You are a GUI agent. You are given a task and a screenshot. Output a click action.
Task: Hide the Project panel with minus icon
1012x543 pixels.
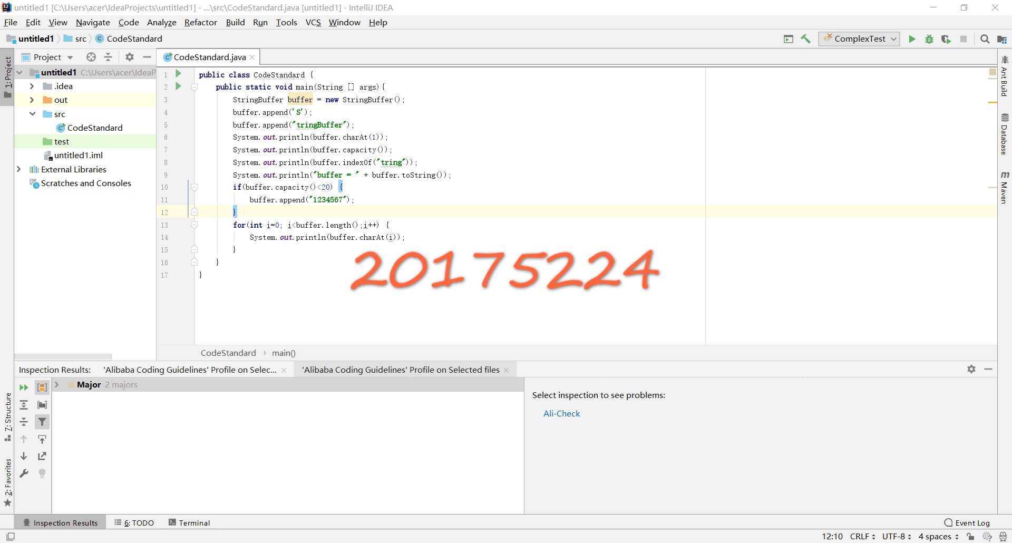tap(147, 57)
